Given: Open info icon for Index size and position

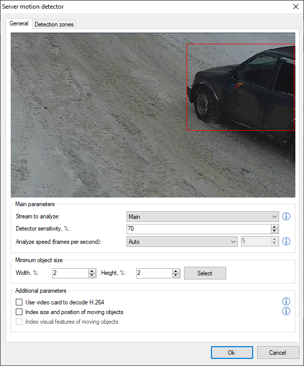Looking at the screenshot, I should click(286, 311).
